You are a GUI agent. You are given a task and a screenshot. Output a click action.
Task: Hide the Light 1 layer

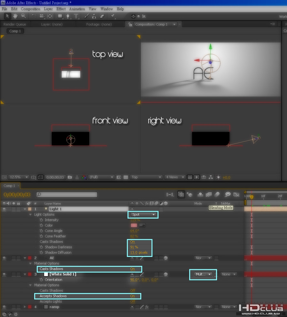(x=4, y=209)
